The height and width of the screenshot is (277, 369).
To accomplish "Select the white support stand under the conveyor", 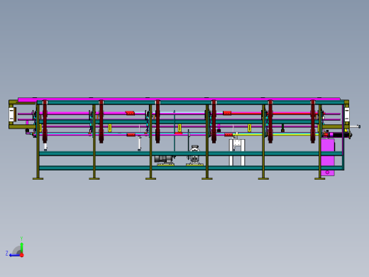I will click(237, 152).
